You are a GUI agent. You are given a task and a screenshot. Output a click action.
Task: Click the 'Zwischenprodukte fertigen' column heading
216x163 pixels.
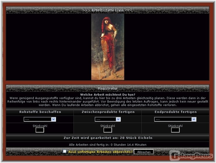point(108,112)
